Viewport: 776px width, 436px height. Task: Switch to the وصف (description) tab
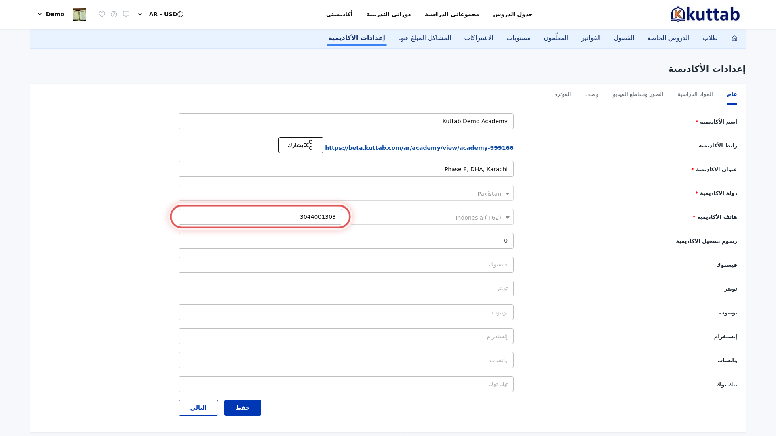point(592,94)
